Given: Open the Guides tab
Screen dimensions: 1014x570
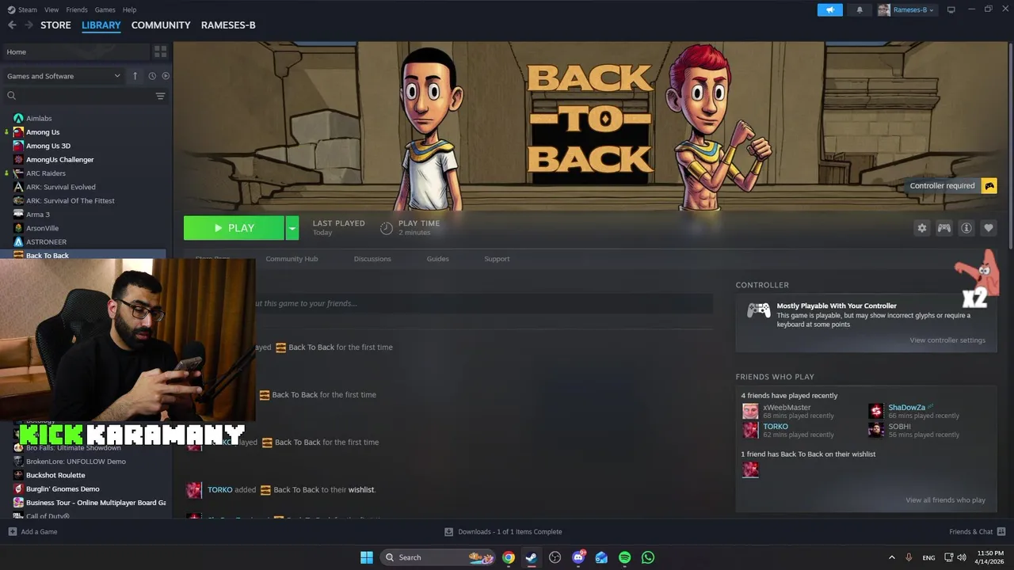Looking at the screenshot, I should [438, 259].
